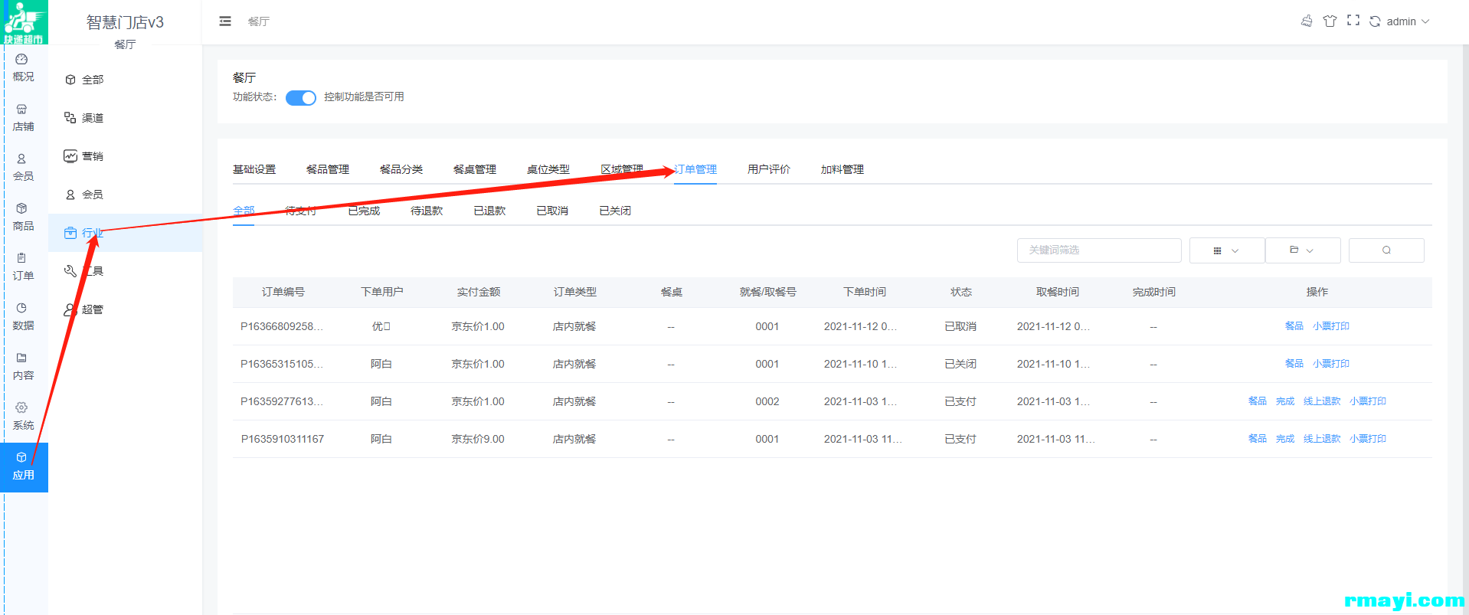The image size is (1469, 615).
Task: Click the 关键词筛选 search field
Action: [1099, 250]
